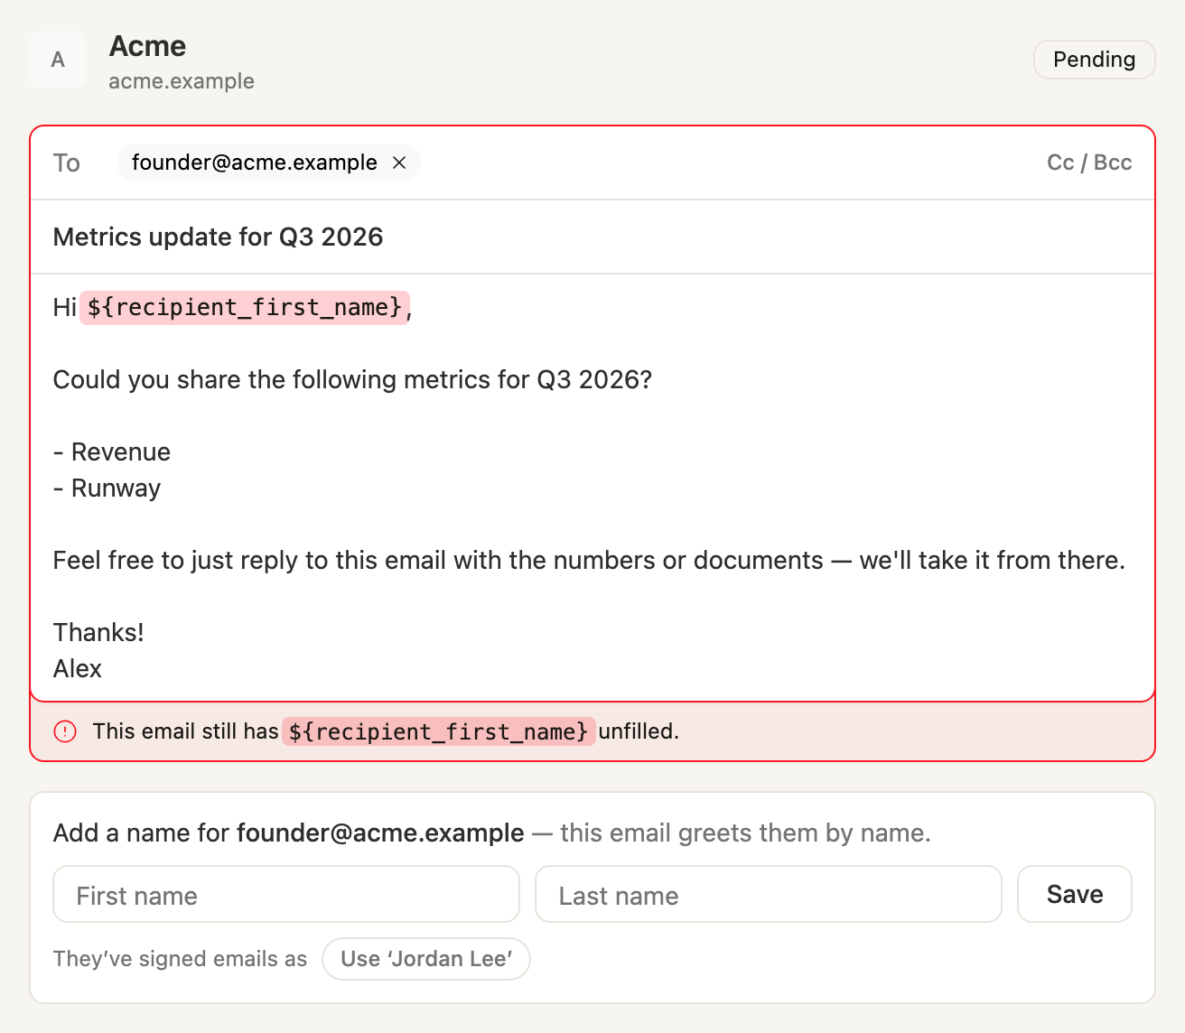
Task: Save the recipient name
Action: click(1074, 894)
